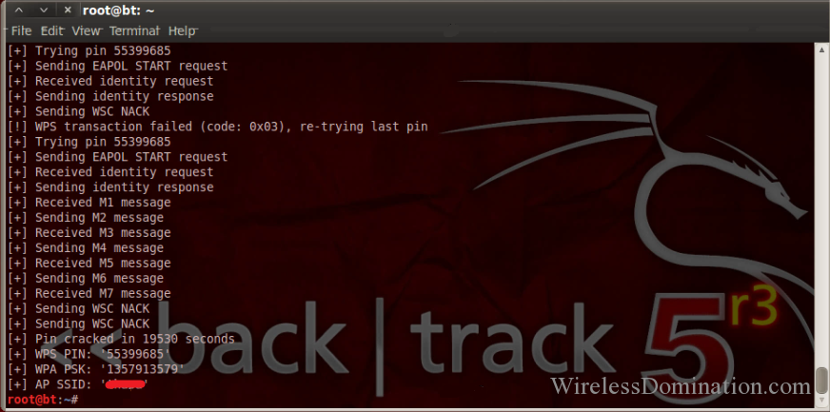
Task: Click the WPA PSK '1357913579' line
Action: 96,369
